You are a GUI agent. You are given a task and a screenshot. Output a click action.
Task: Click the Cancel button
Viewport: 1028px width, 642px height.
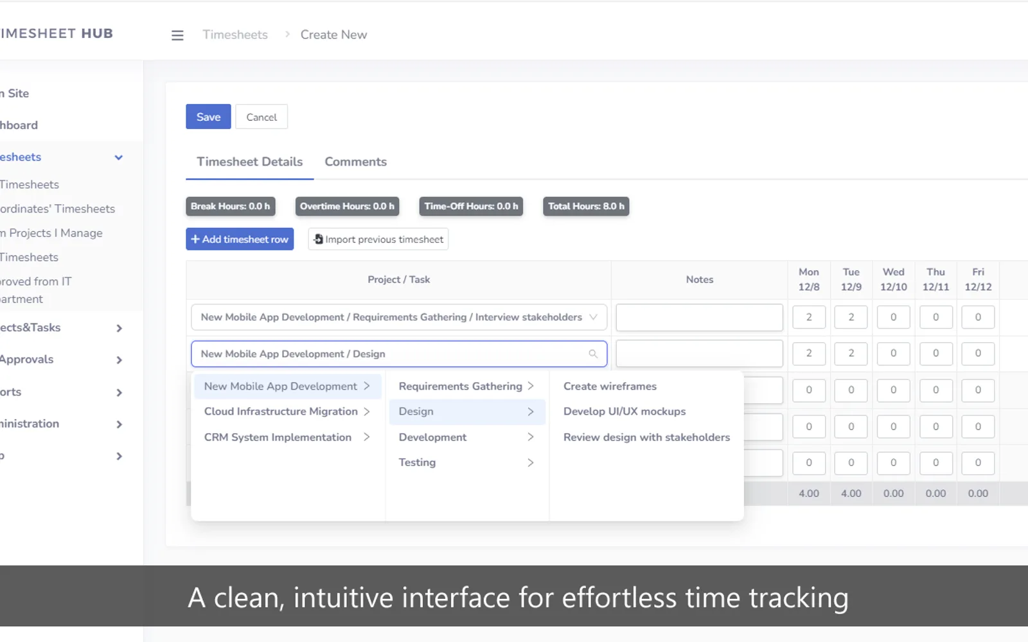pyautogui.click(x=261, y=117)
